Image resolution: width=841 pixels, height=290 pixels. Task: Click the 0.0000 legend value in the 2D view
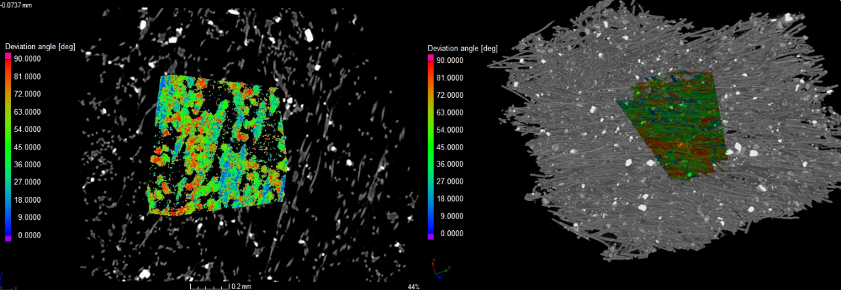pos(28,234)
